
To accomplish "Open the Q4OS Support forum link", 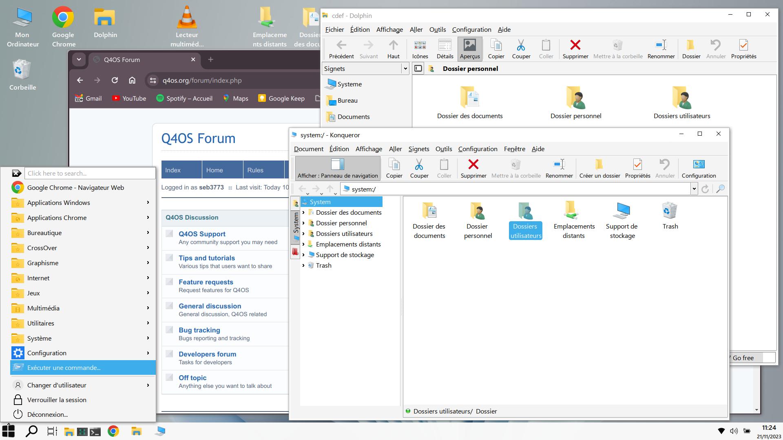I will click(x=201, y=234).
